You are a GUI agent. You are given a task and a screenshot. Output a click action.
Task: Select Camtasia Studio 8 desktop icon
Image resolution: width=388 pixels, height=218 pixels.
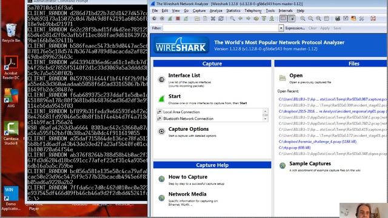point(11,133)
